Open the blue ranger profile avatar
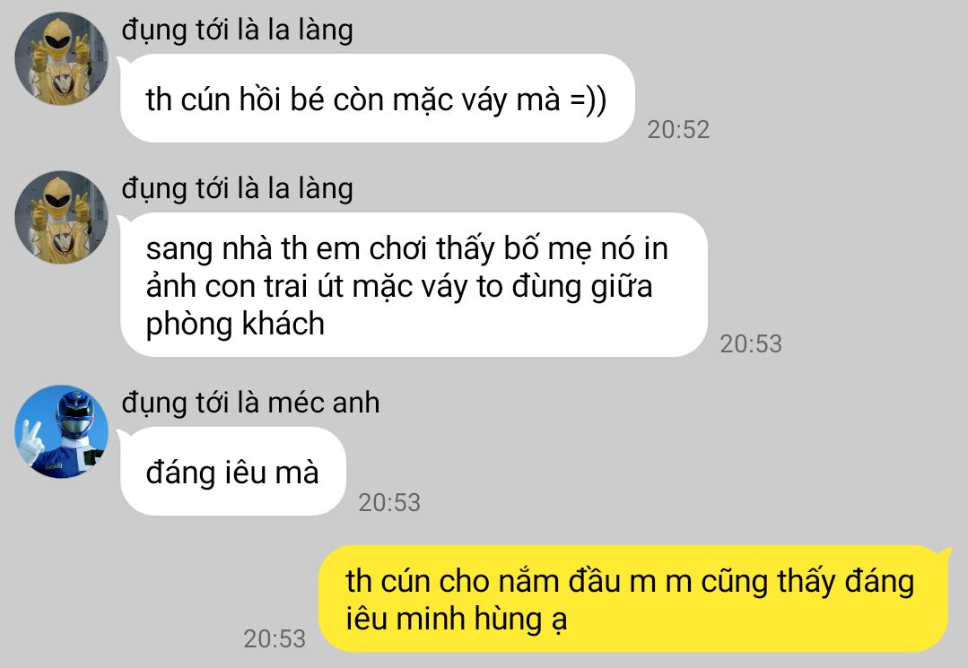The width and height of the screenshot is (968, 668). pos(61,432)
